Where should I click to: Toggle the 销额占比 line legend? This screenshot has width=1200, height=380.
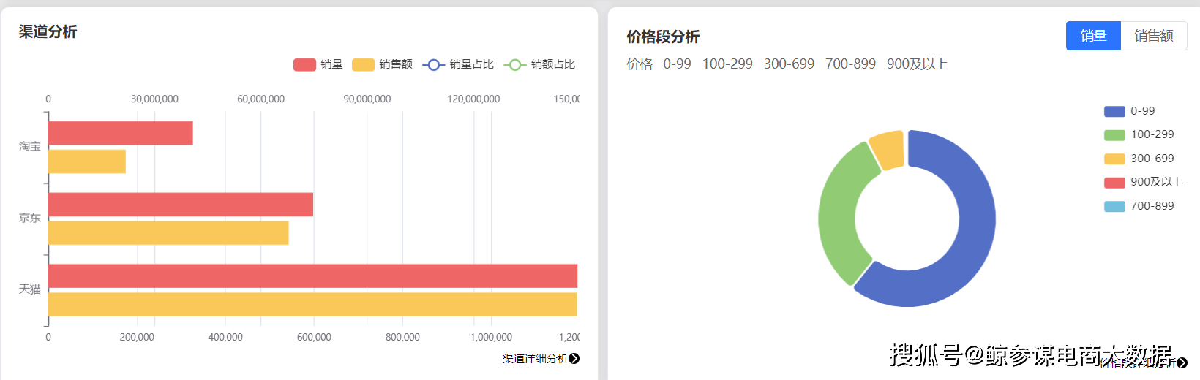pyautogui.click(x=539, y=64)
